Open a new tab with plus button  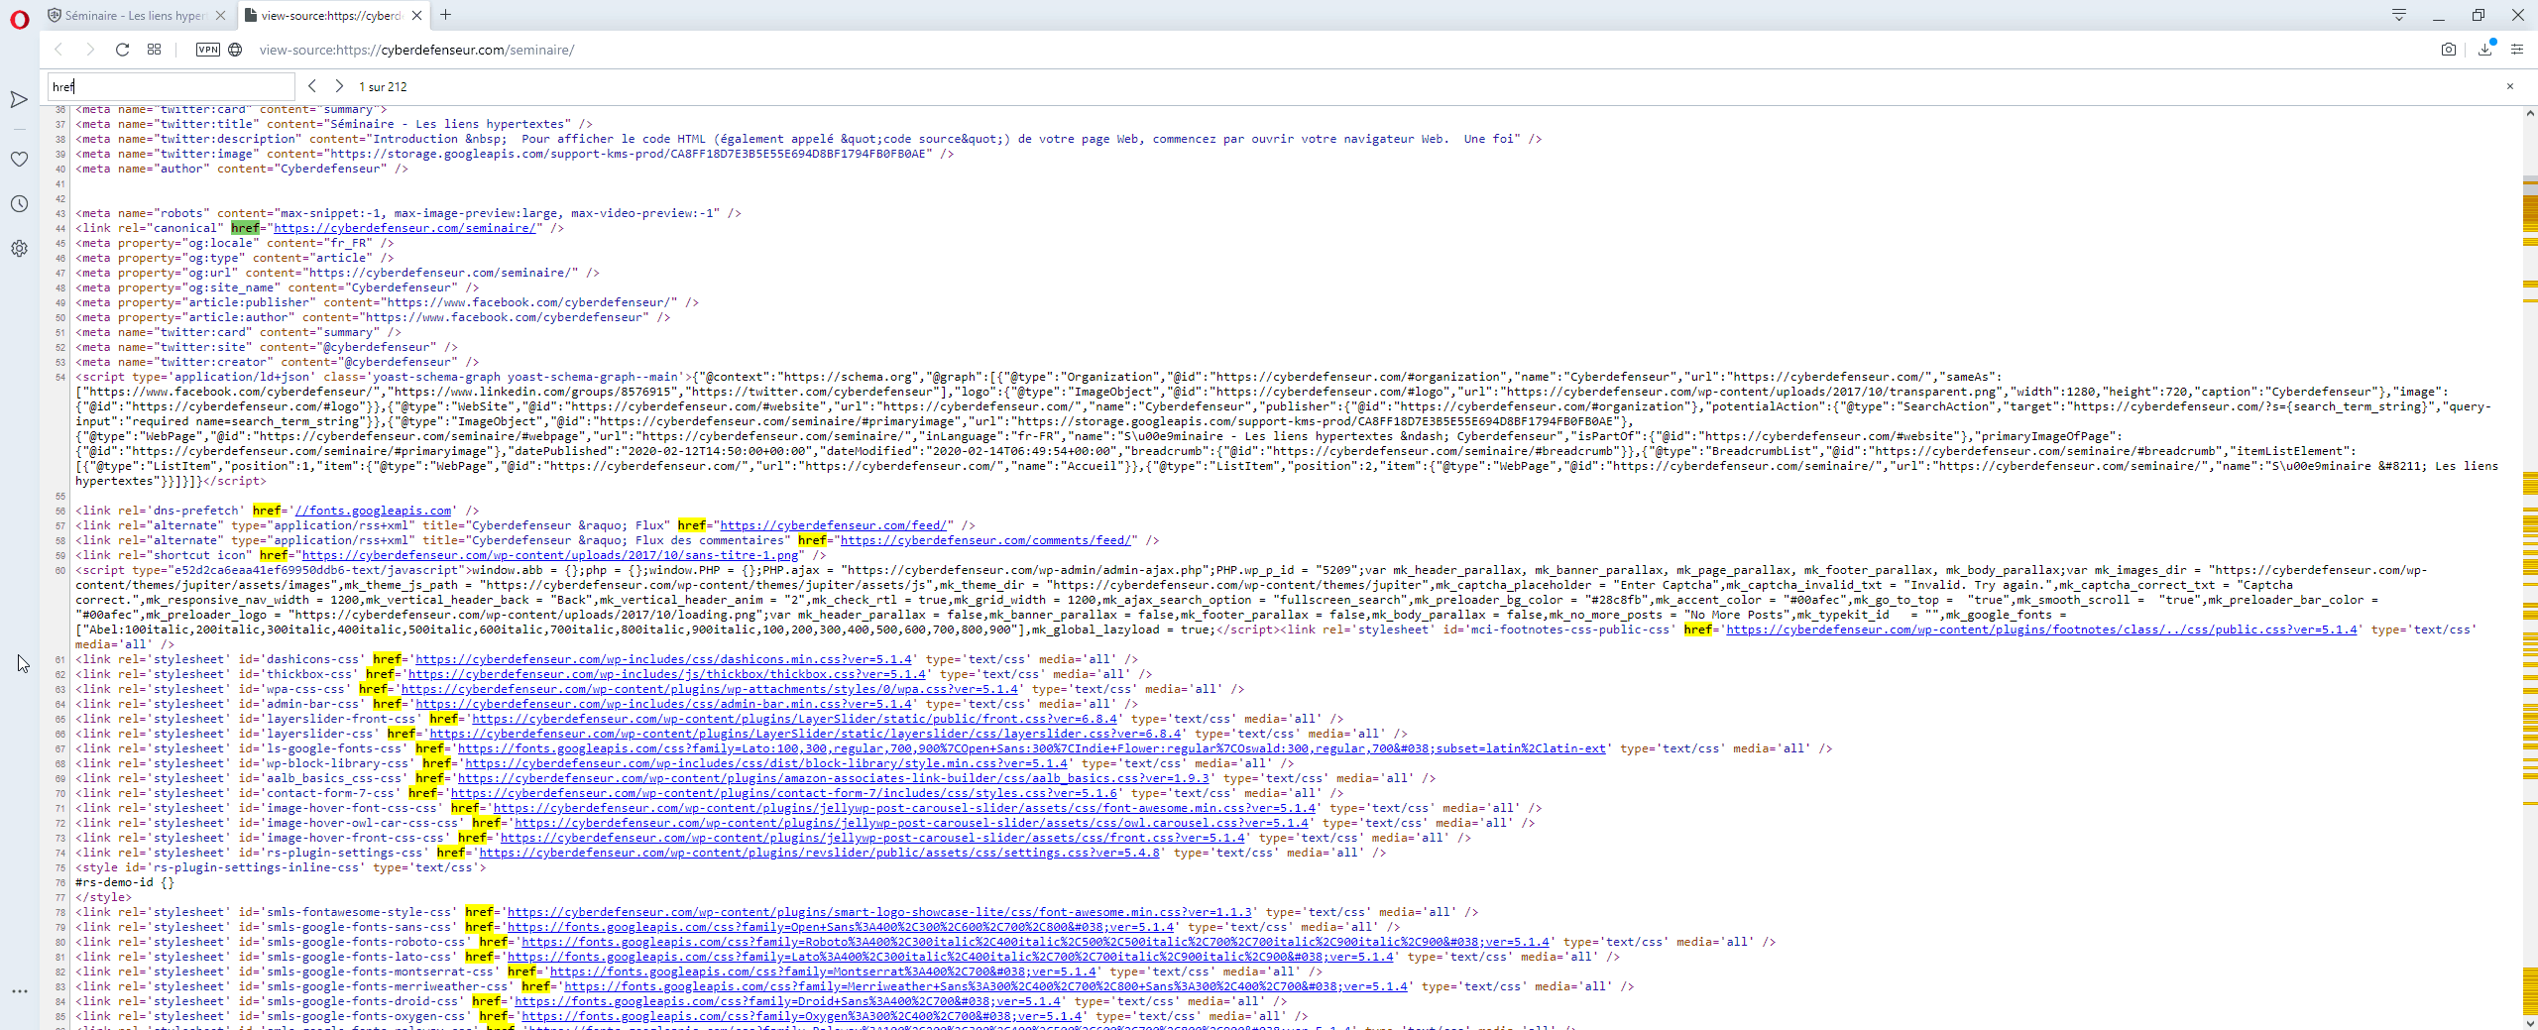point(446,15)
